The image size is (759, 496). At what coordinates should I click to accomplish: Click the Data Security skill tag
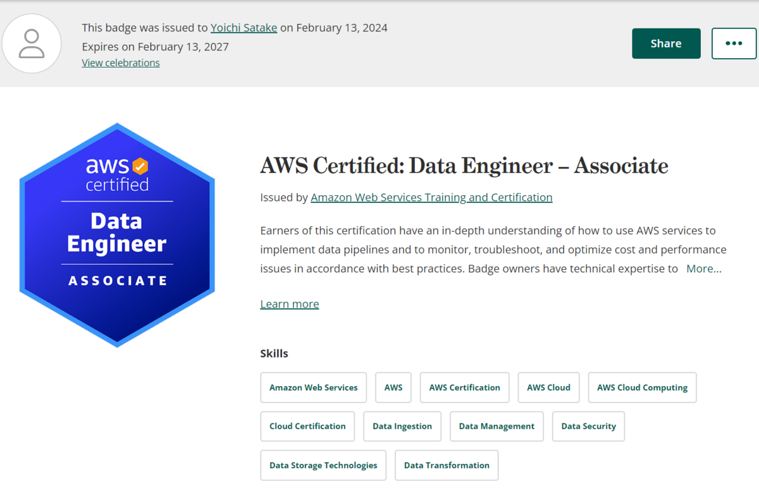point(588,426)
